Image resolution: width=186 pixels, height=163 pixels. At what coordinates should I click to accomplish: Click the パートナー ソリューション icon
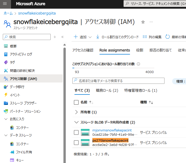6,111
